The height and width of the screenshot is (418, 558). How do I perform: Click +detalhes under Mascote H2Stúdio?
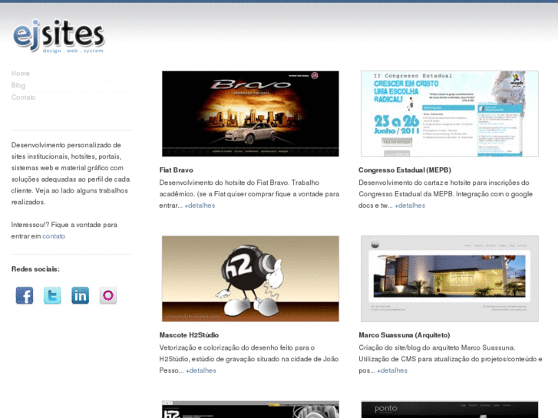point(200,370)
